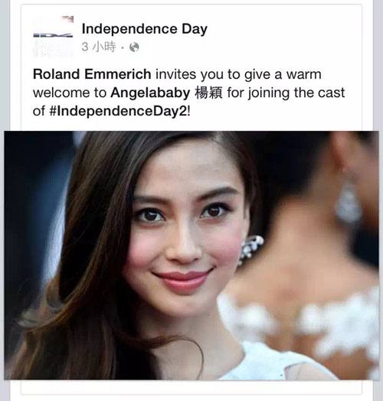Click the 3 小時 post timestamp
The image size is (383, 401).
click(x=99, y=47)
